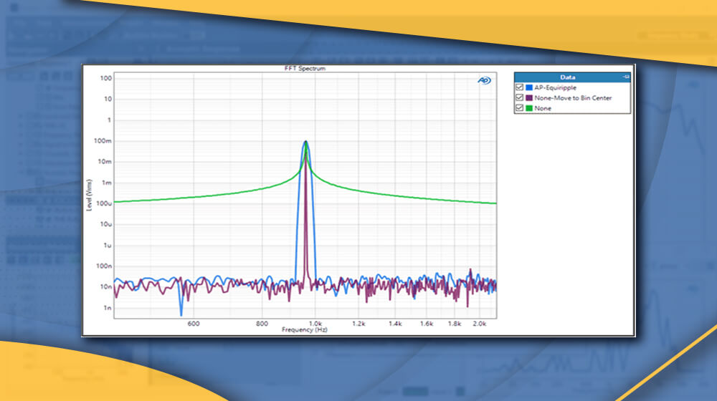Click the blue AP-Equiripple color swatch

[529, 87]
